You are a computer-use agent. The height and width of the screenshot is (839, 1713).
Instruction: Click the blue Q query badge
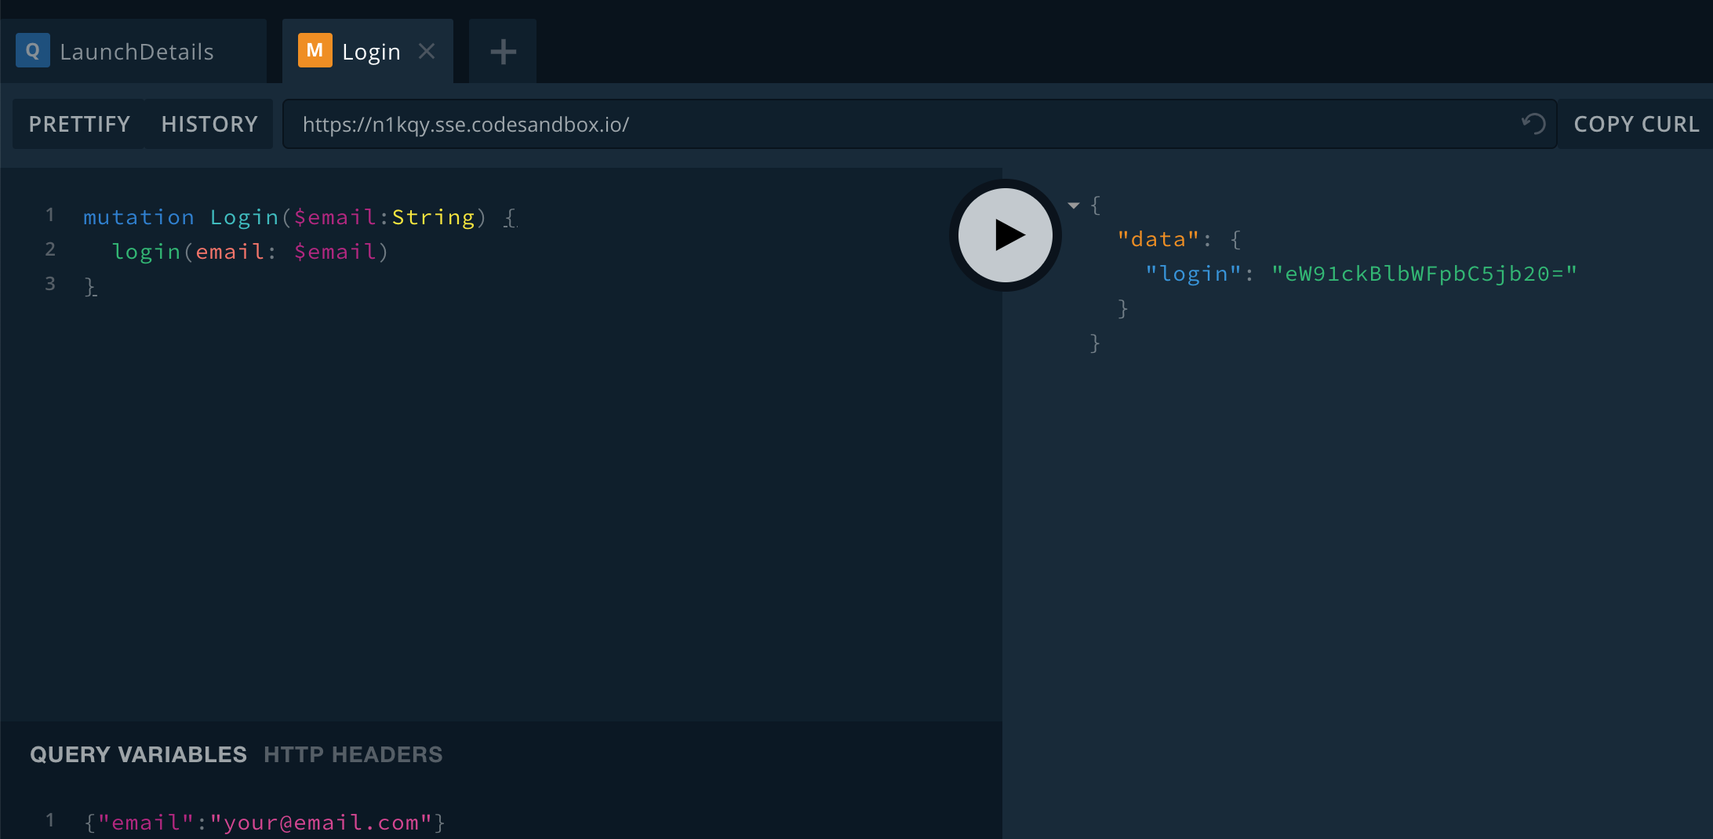click(32, 50)
